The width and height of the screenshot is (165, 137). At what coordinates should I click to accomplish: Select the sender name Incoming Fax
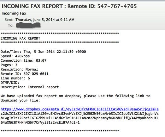point(14,13)
